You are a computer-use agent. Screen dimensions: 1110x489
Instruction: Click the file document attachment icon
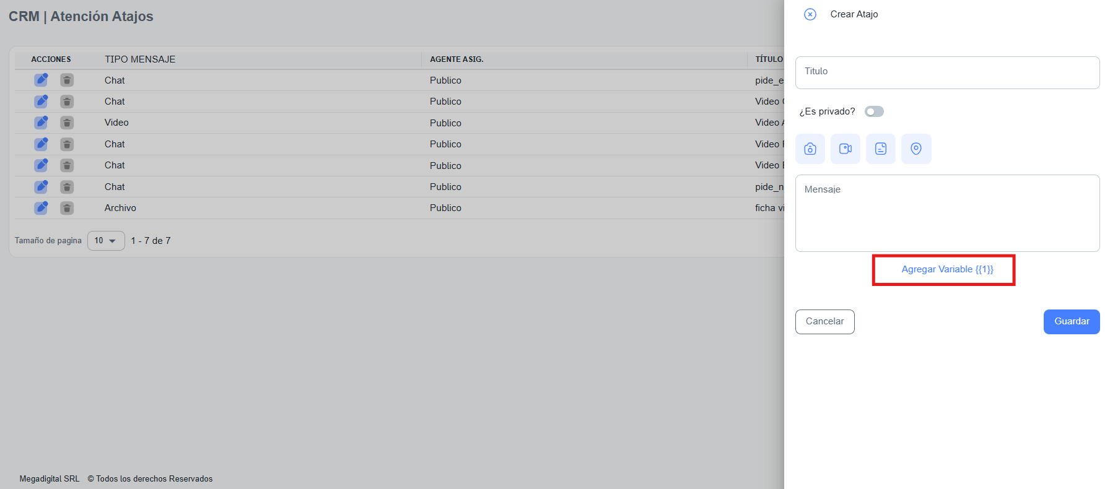point(881,149)
